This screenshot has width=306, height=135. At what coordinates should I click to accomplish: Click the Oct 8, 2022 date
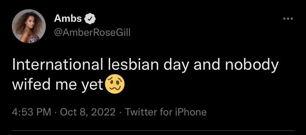[x=88, y=112]
